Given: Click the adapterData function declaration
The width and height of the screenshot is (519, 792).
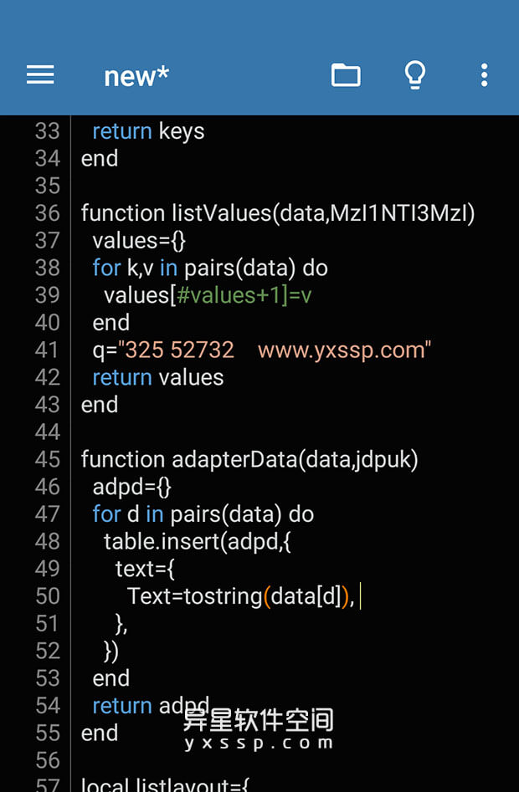Looking at the screenshot, I should coord(249,459).
